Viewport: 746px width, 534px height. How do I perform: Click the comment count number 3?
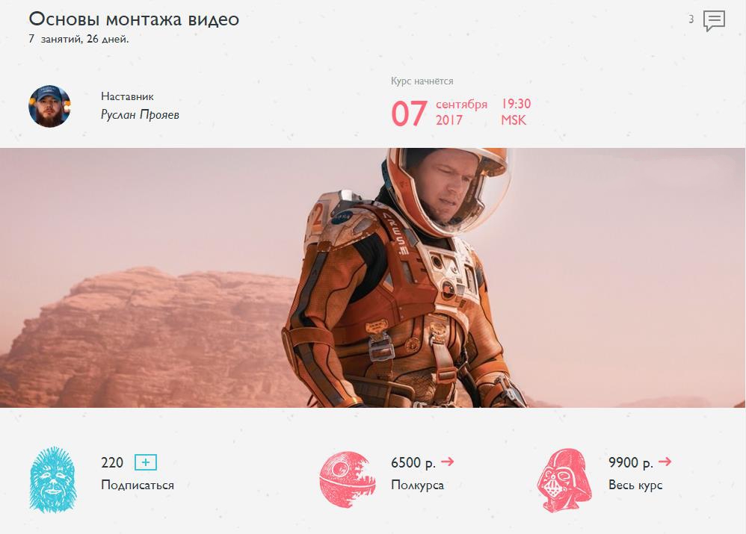tap(691, 19)
